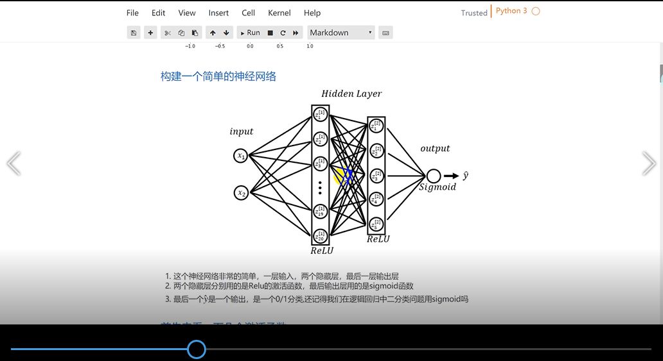Open the View menu
663x361 pixels.
pyautogui.click(x=187, y=13)
